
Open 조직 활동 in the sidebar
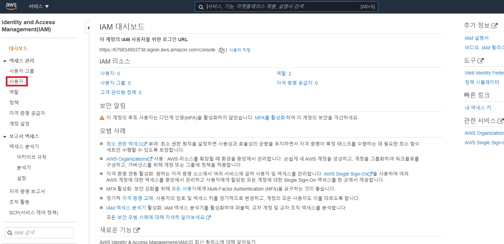point(19,202)
